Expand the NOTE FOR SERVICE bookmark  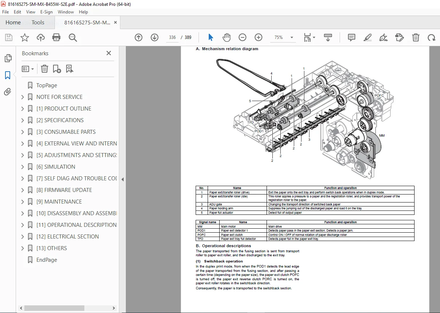[x=23, y=97]
